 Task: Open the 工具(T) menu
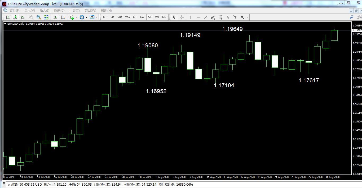click(x=74, y=11)
